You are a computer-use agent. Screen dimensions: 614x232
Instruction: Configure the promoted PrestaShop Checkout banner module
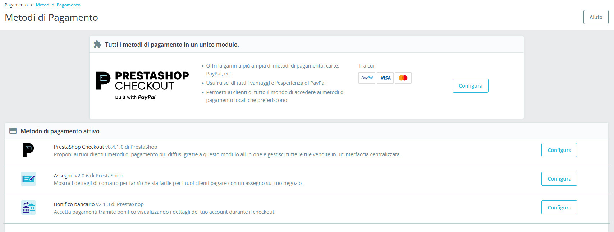coord(470,85)
